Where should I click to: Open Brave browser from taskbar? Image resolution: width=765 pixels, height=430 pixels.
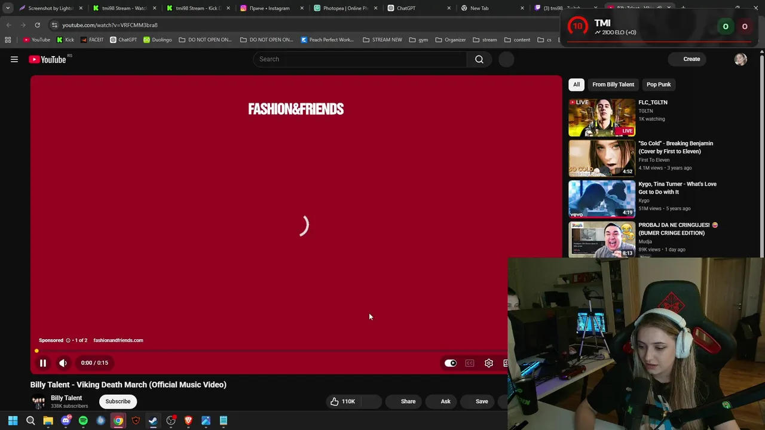(188, 420)
